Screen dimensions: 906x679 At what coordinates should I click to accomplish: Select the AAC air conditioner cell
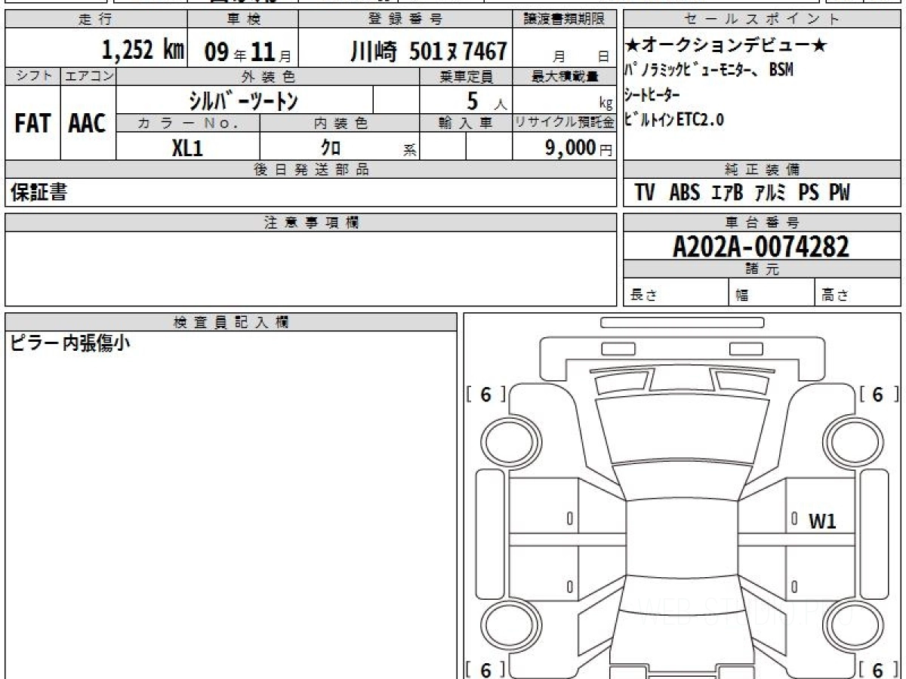point(88,124)
